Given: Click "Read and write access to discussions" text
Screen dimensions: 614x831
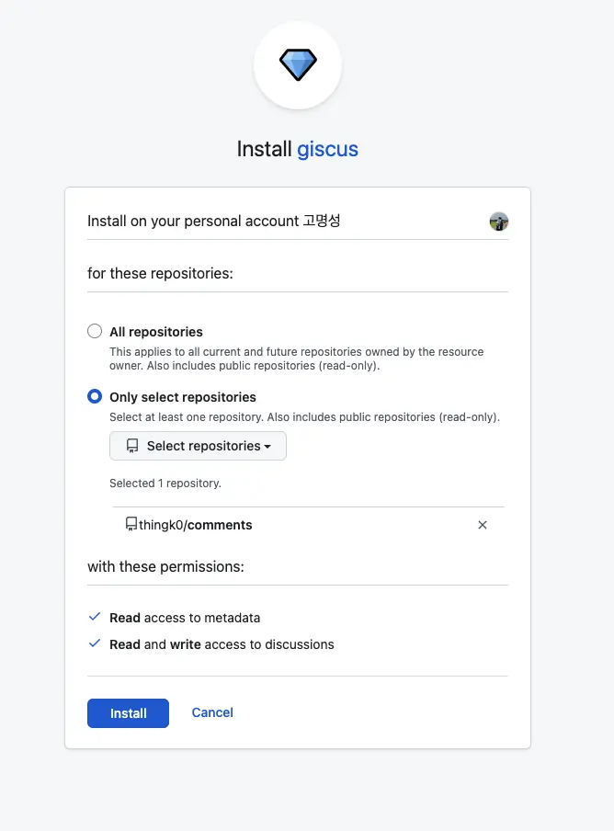Looking at the screenshot, I should click(x=222, y=644).
